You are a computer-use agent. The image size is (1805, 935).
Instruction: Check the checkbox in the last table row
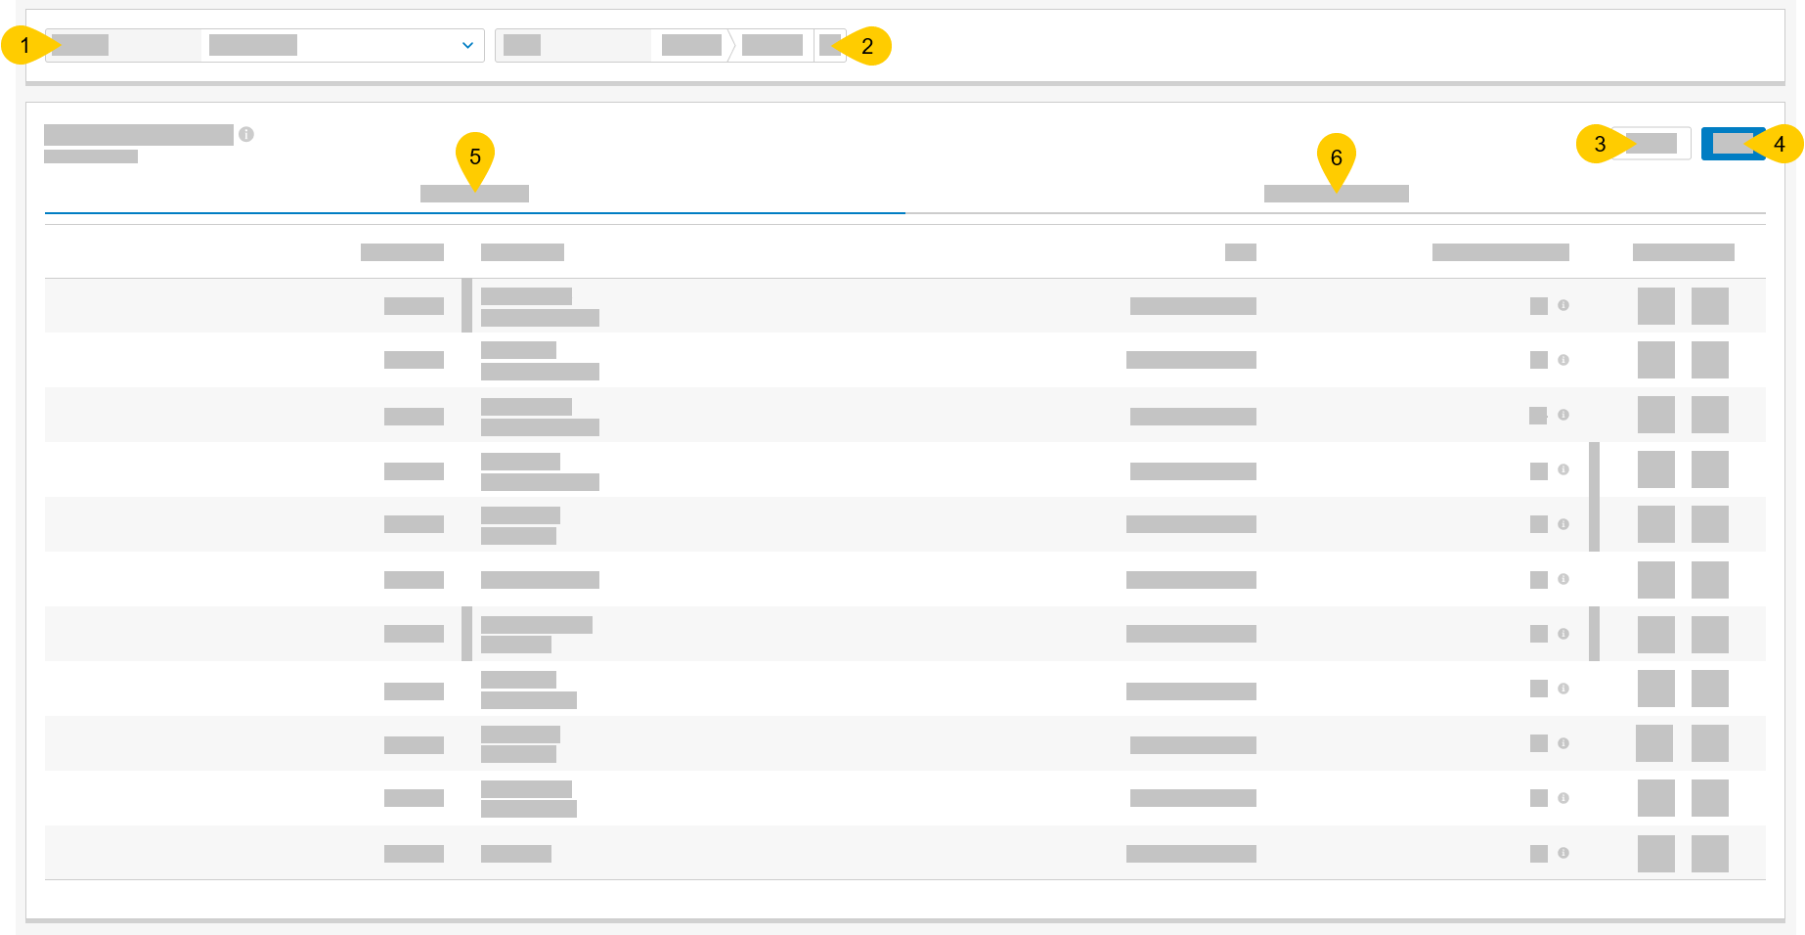pos(1537,852)
